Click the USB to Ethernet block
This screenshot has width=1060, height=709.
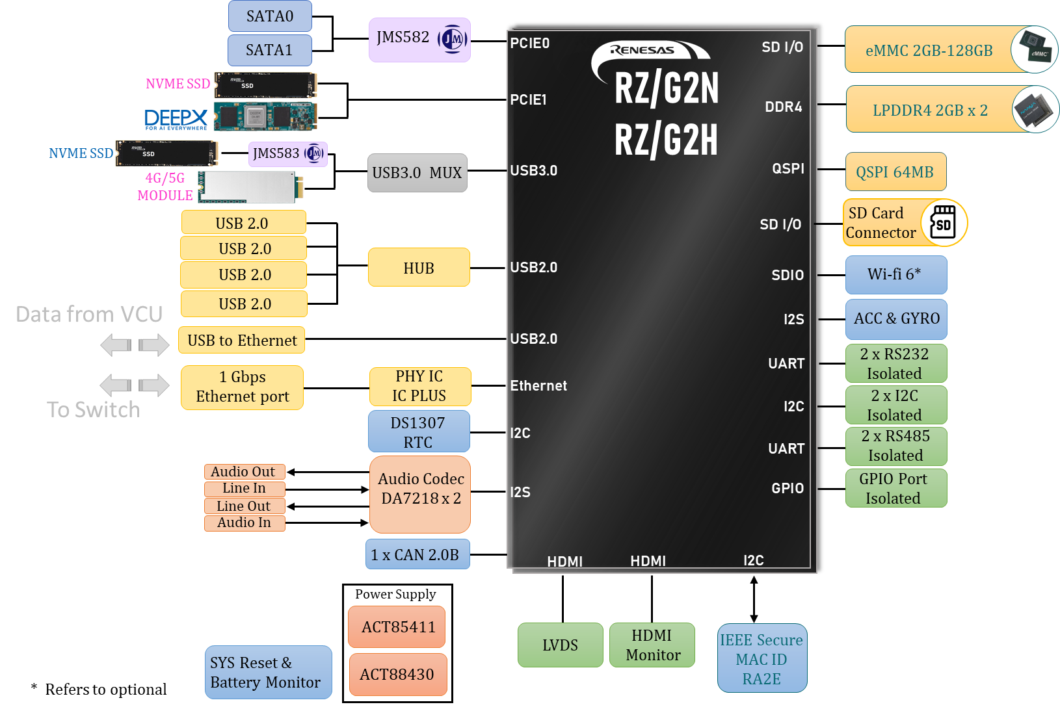point(242,340)
